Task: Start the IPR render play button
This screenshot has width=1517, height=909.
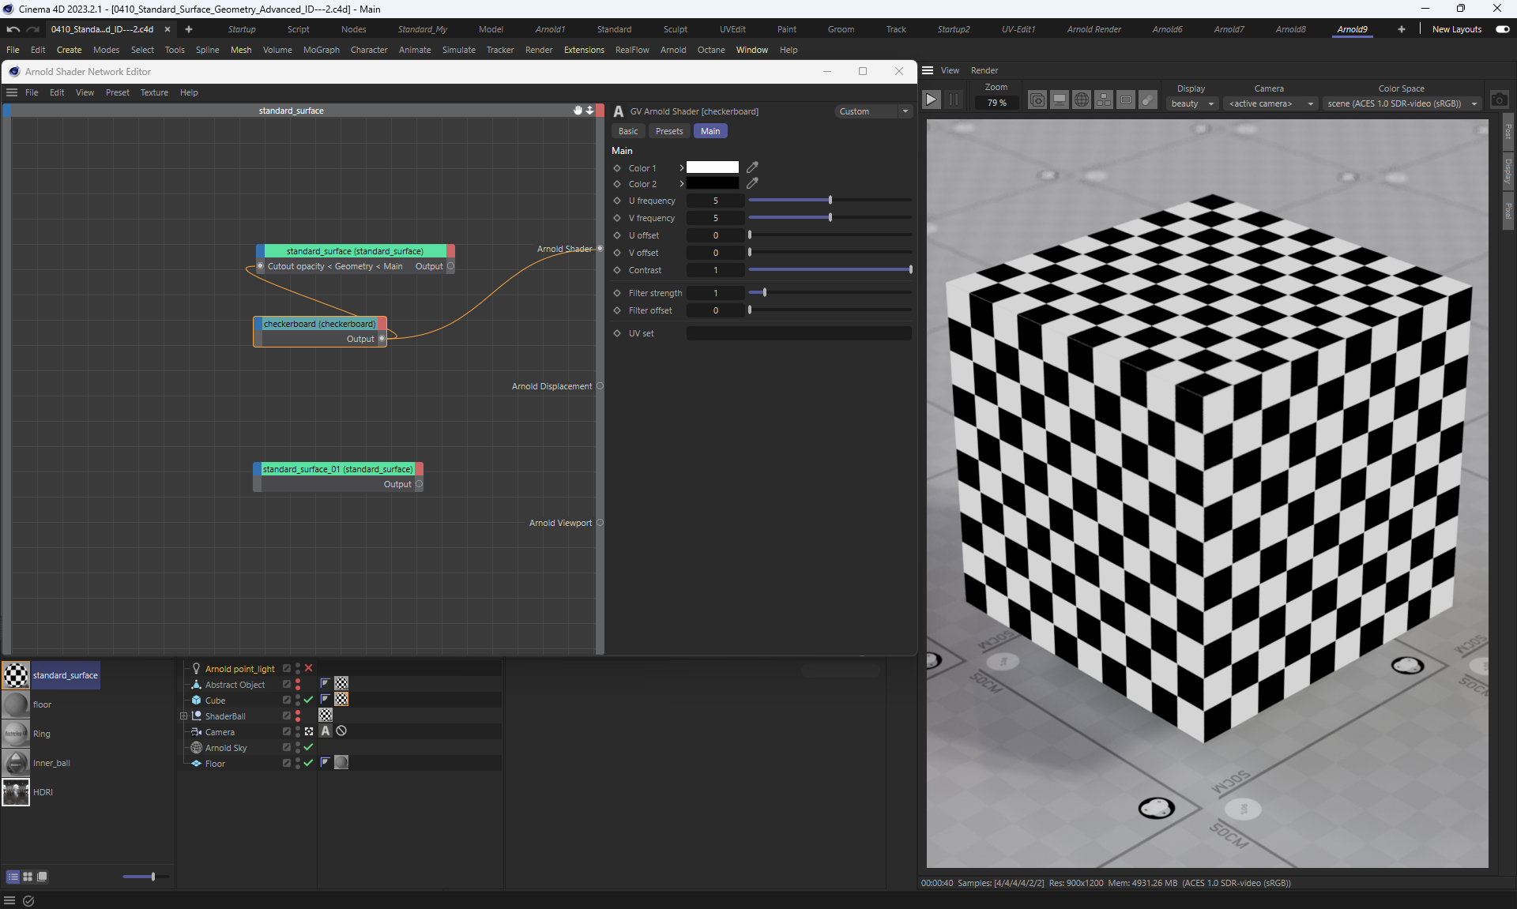Action: pos(931,100)
